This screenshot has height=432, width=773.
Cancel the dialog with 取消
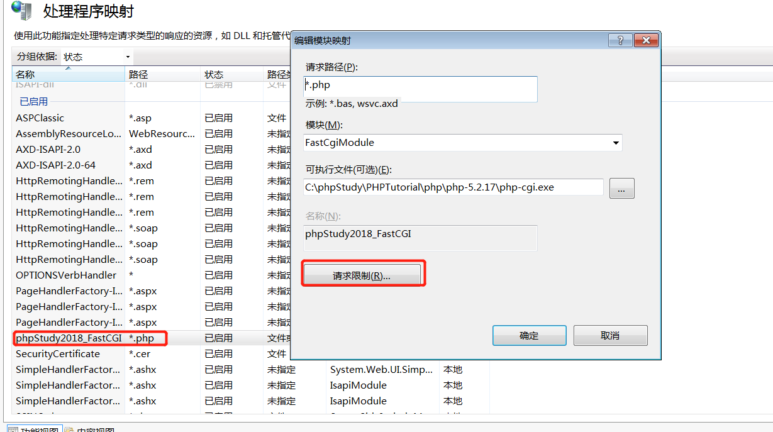(x=609, y=335)
